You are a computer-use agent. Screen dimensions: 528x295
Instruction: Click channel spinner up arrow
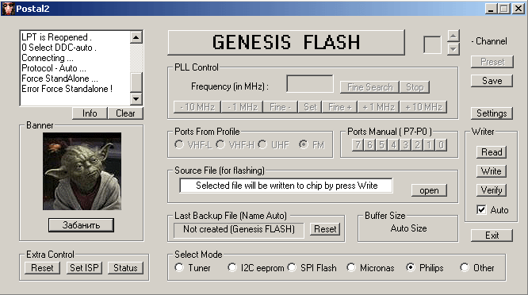tap(453, 36)
